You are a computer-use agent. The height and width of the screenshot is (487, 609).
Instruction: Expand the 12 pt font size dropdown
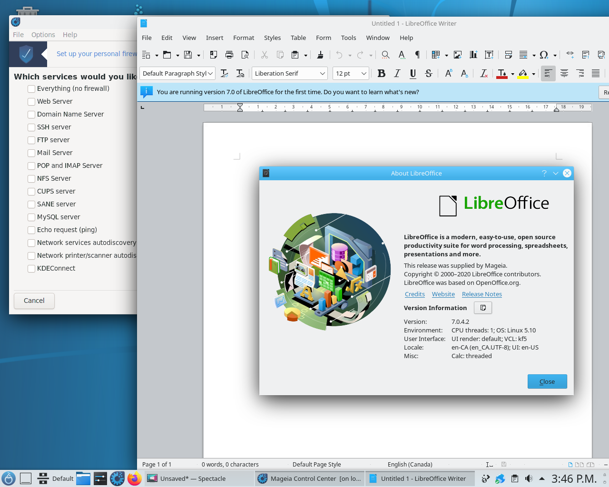click(364, 73)
